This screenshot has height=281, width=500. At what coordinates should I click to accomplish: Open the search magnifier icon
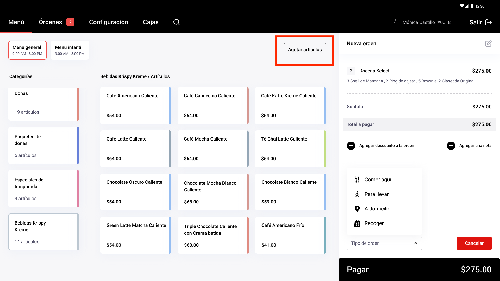(177, 22)
